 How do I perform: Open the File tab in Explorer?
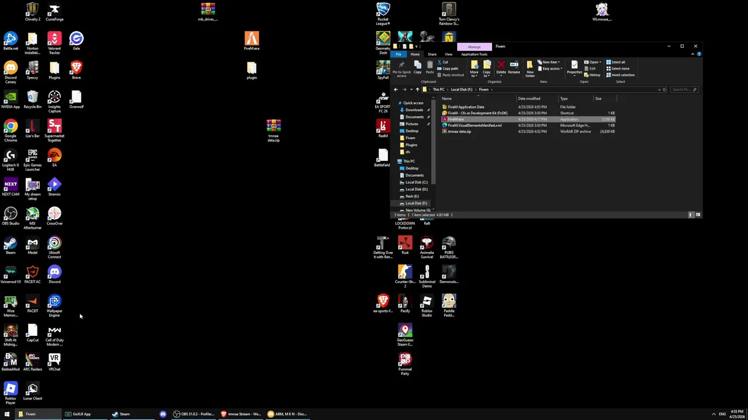point(399,54)
